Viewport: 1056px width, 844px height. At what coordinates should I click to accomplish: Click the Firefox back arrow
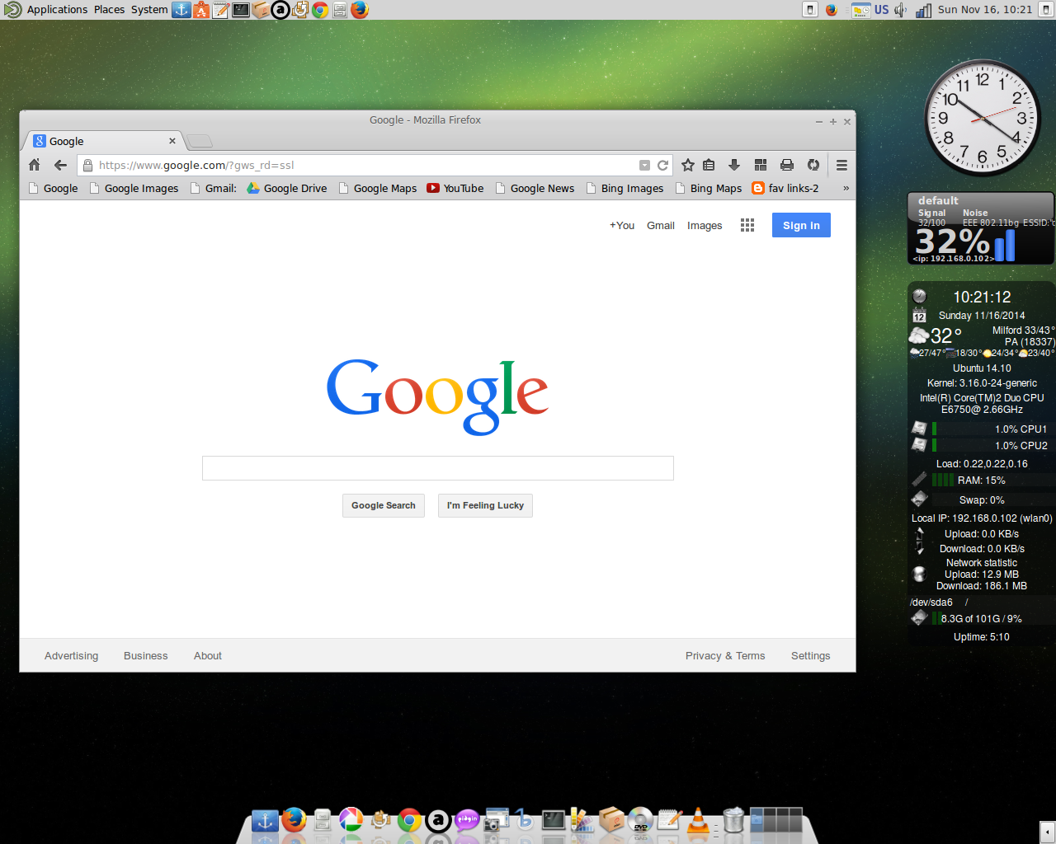[x=60, y=165]
